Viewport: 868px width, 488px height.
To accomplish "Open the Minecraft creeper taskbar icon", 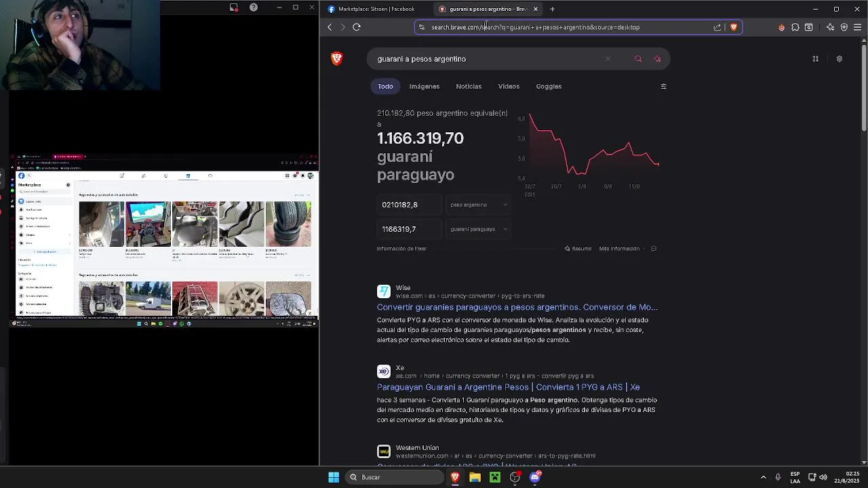I will (495, 477).
